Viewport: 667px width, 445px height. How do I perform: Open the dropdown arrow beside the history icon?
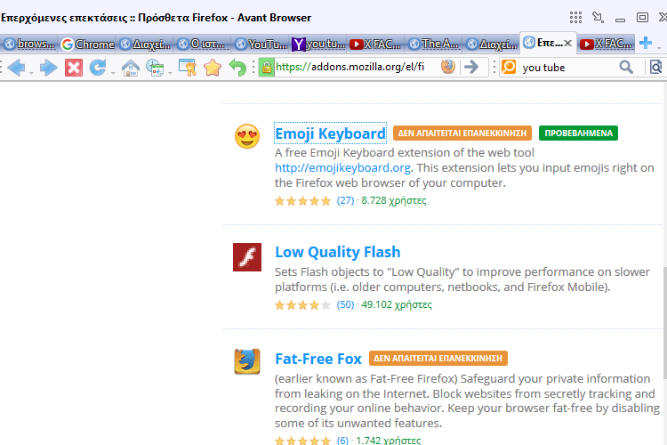pos(170,73)
